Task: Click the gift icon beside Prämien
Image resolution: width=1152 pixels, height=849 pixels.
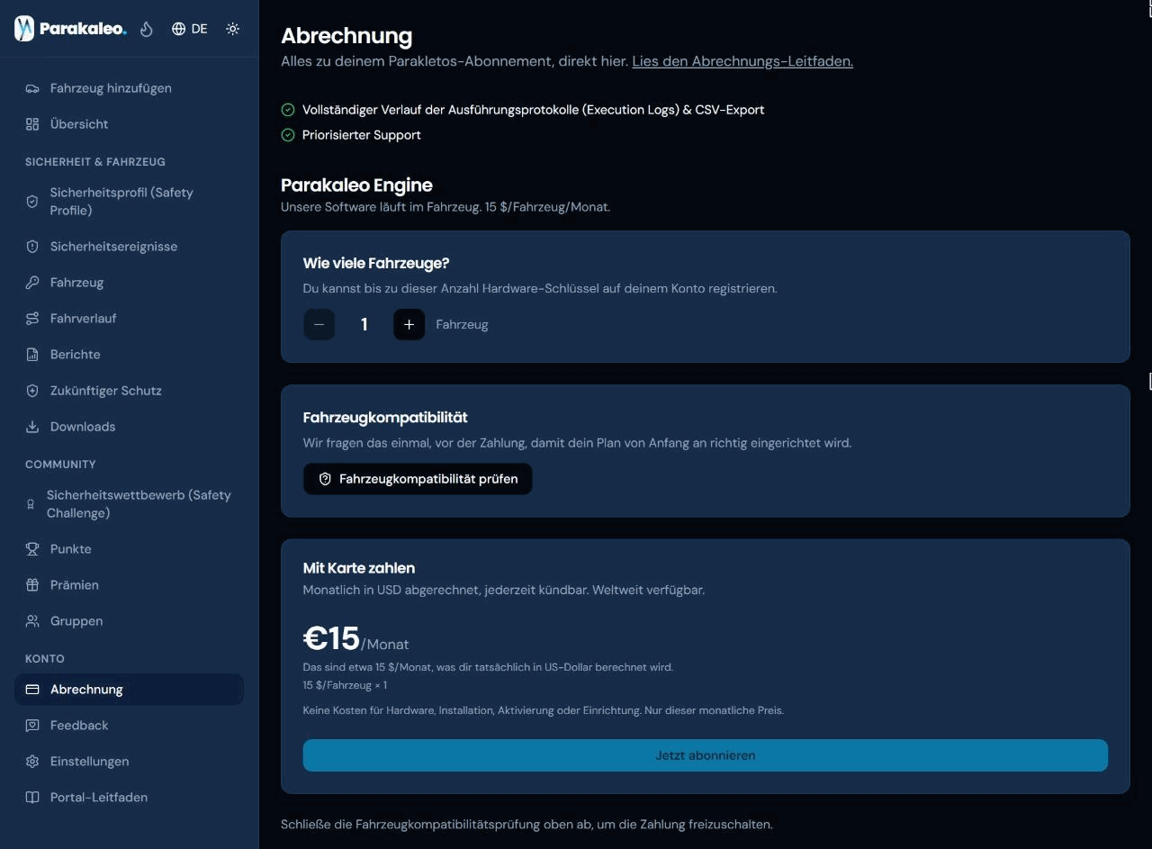Action: [32, 585]
